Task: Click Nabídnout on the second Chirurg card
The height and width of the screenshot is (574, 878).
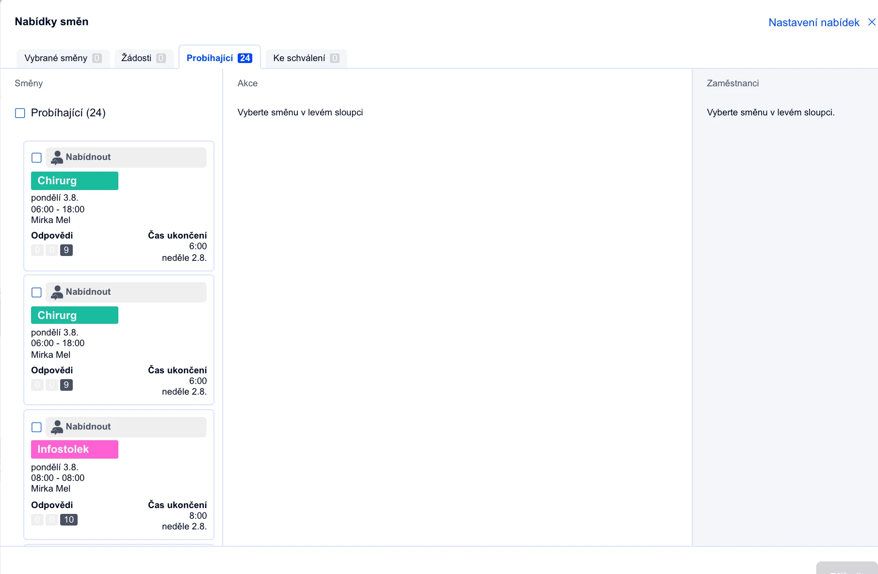Action: [x=126, y=292]
